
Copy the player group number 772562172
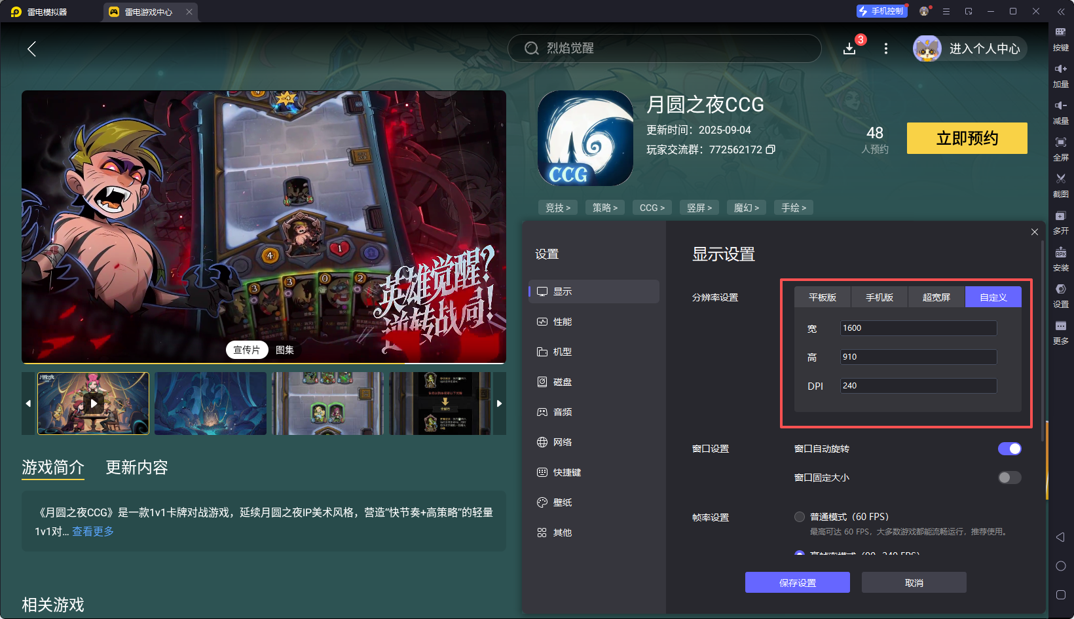coord(771,149)
